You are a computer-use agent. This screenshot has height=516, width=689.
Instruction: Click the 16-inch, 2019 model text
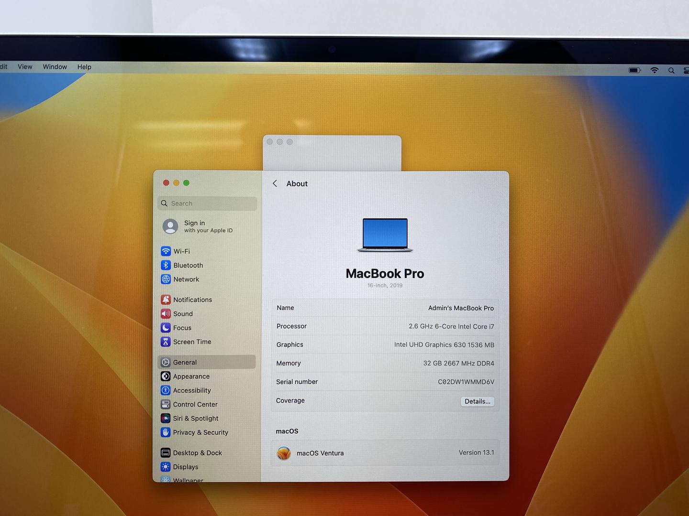pyautogui.click(x=385, y=286)
